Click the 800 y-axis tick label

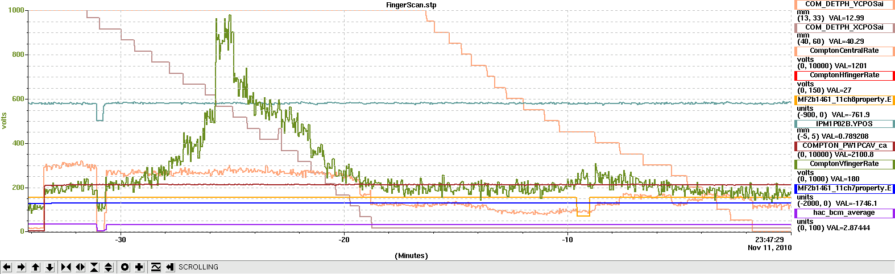pos(19,55)
